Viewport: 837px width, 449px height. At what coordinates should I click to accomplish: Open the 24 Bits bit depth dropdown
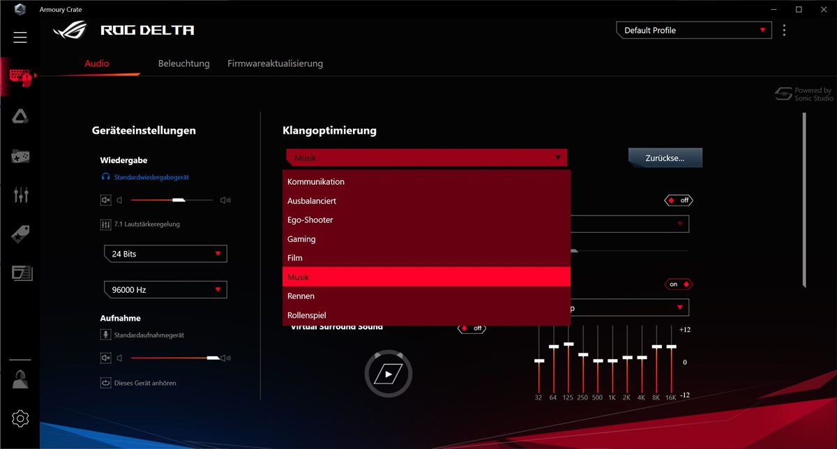165,254
